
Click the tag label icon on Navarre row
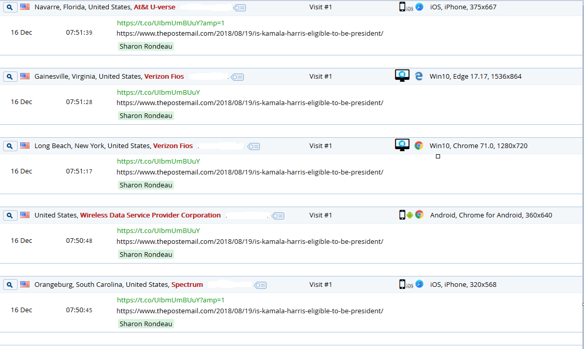239,8
